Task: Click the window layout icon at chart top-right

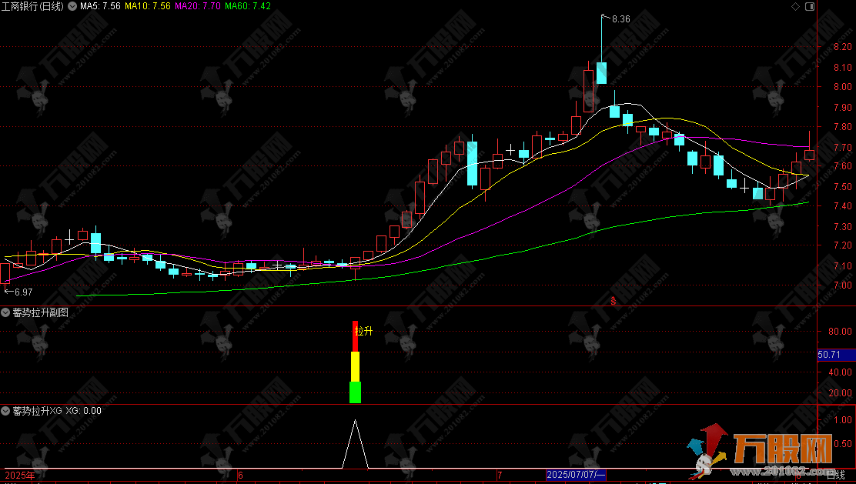Action: click(x=810, y=7)
